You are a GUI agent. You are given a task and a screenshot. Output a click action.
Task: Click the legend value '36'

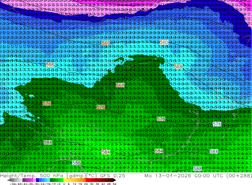click(97, 184)
